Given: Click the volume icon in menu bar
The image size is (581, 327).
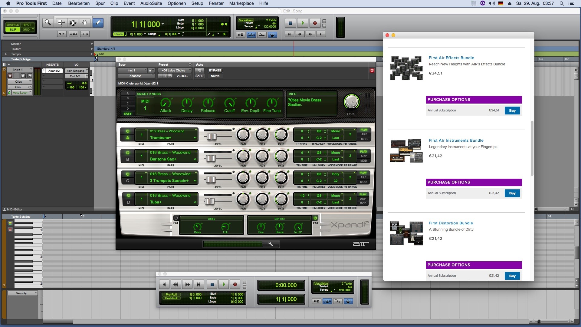Looking at the screenshot, I should tap(492, 3).
